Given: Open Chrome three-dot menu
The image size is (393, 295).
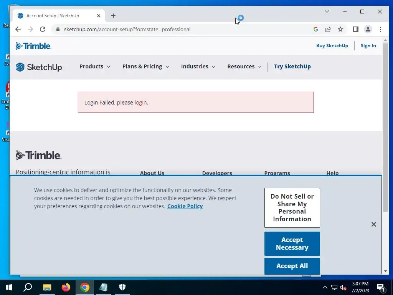Looking at the screenshot, I should tap(380, 29).
